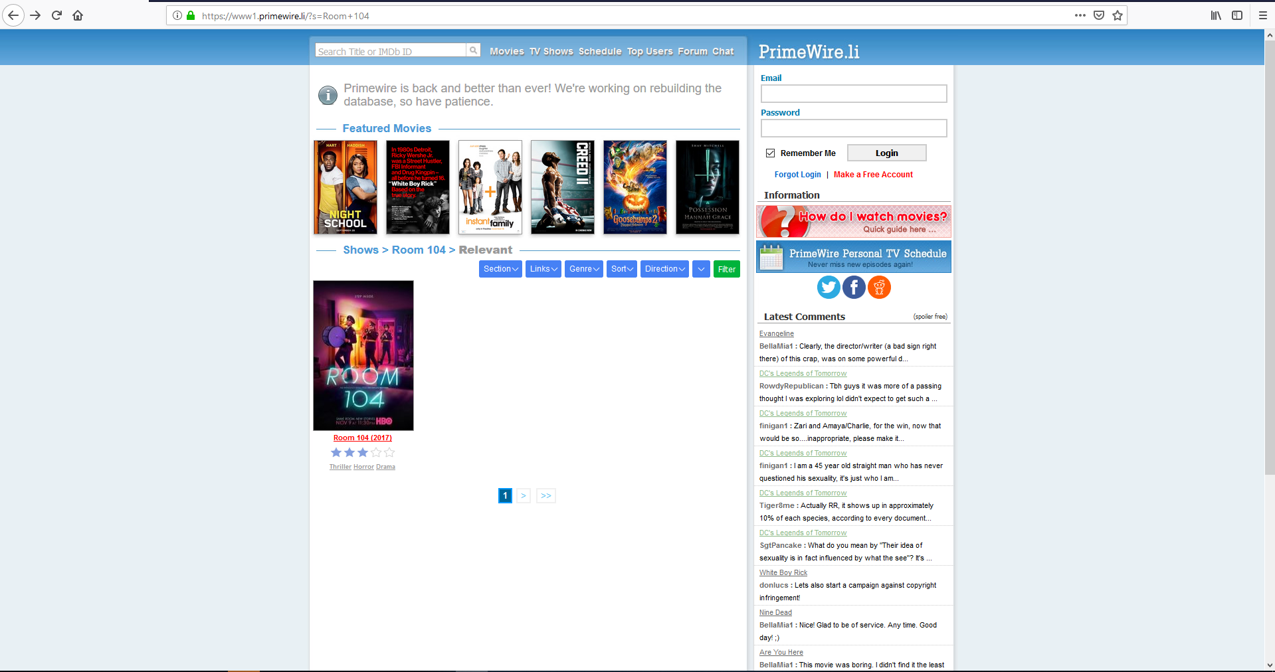The width and height of the screenshot is (1275, 672).
Task: Expand the Sort dropdown
Action: [621, 269]
